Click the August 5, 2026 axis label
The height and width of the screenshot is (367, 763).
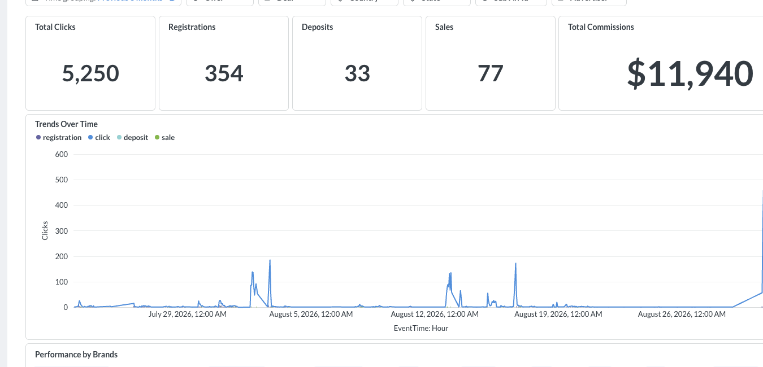311,314
